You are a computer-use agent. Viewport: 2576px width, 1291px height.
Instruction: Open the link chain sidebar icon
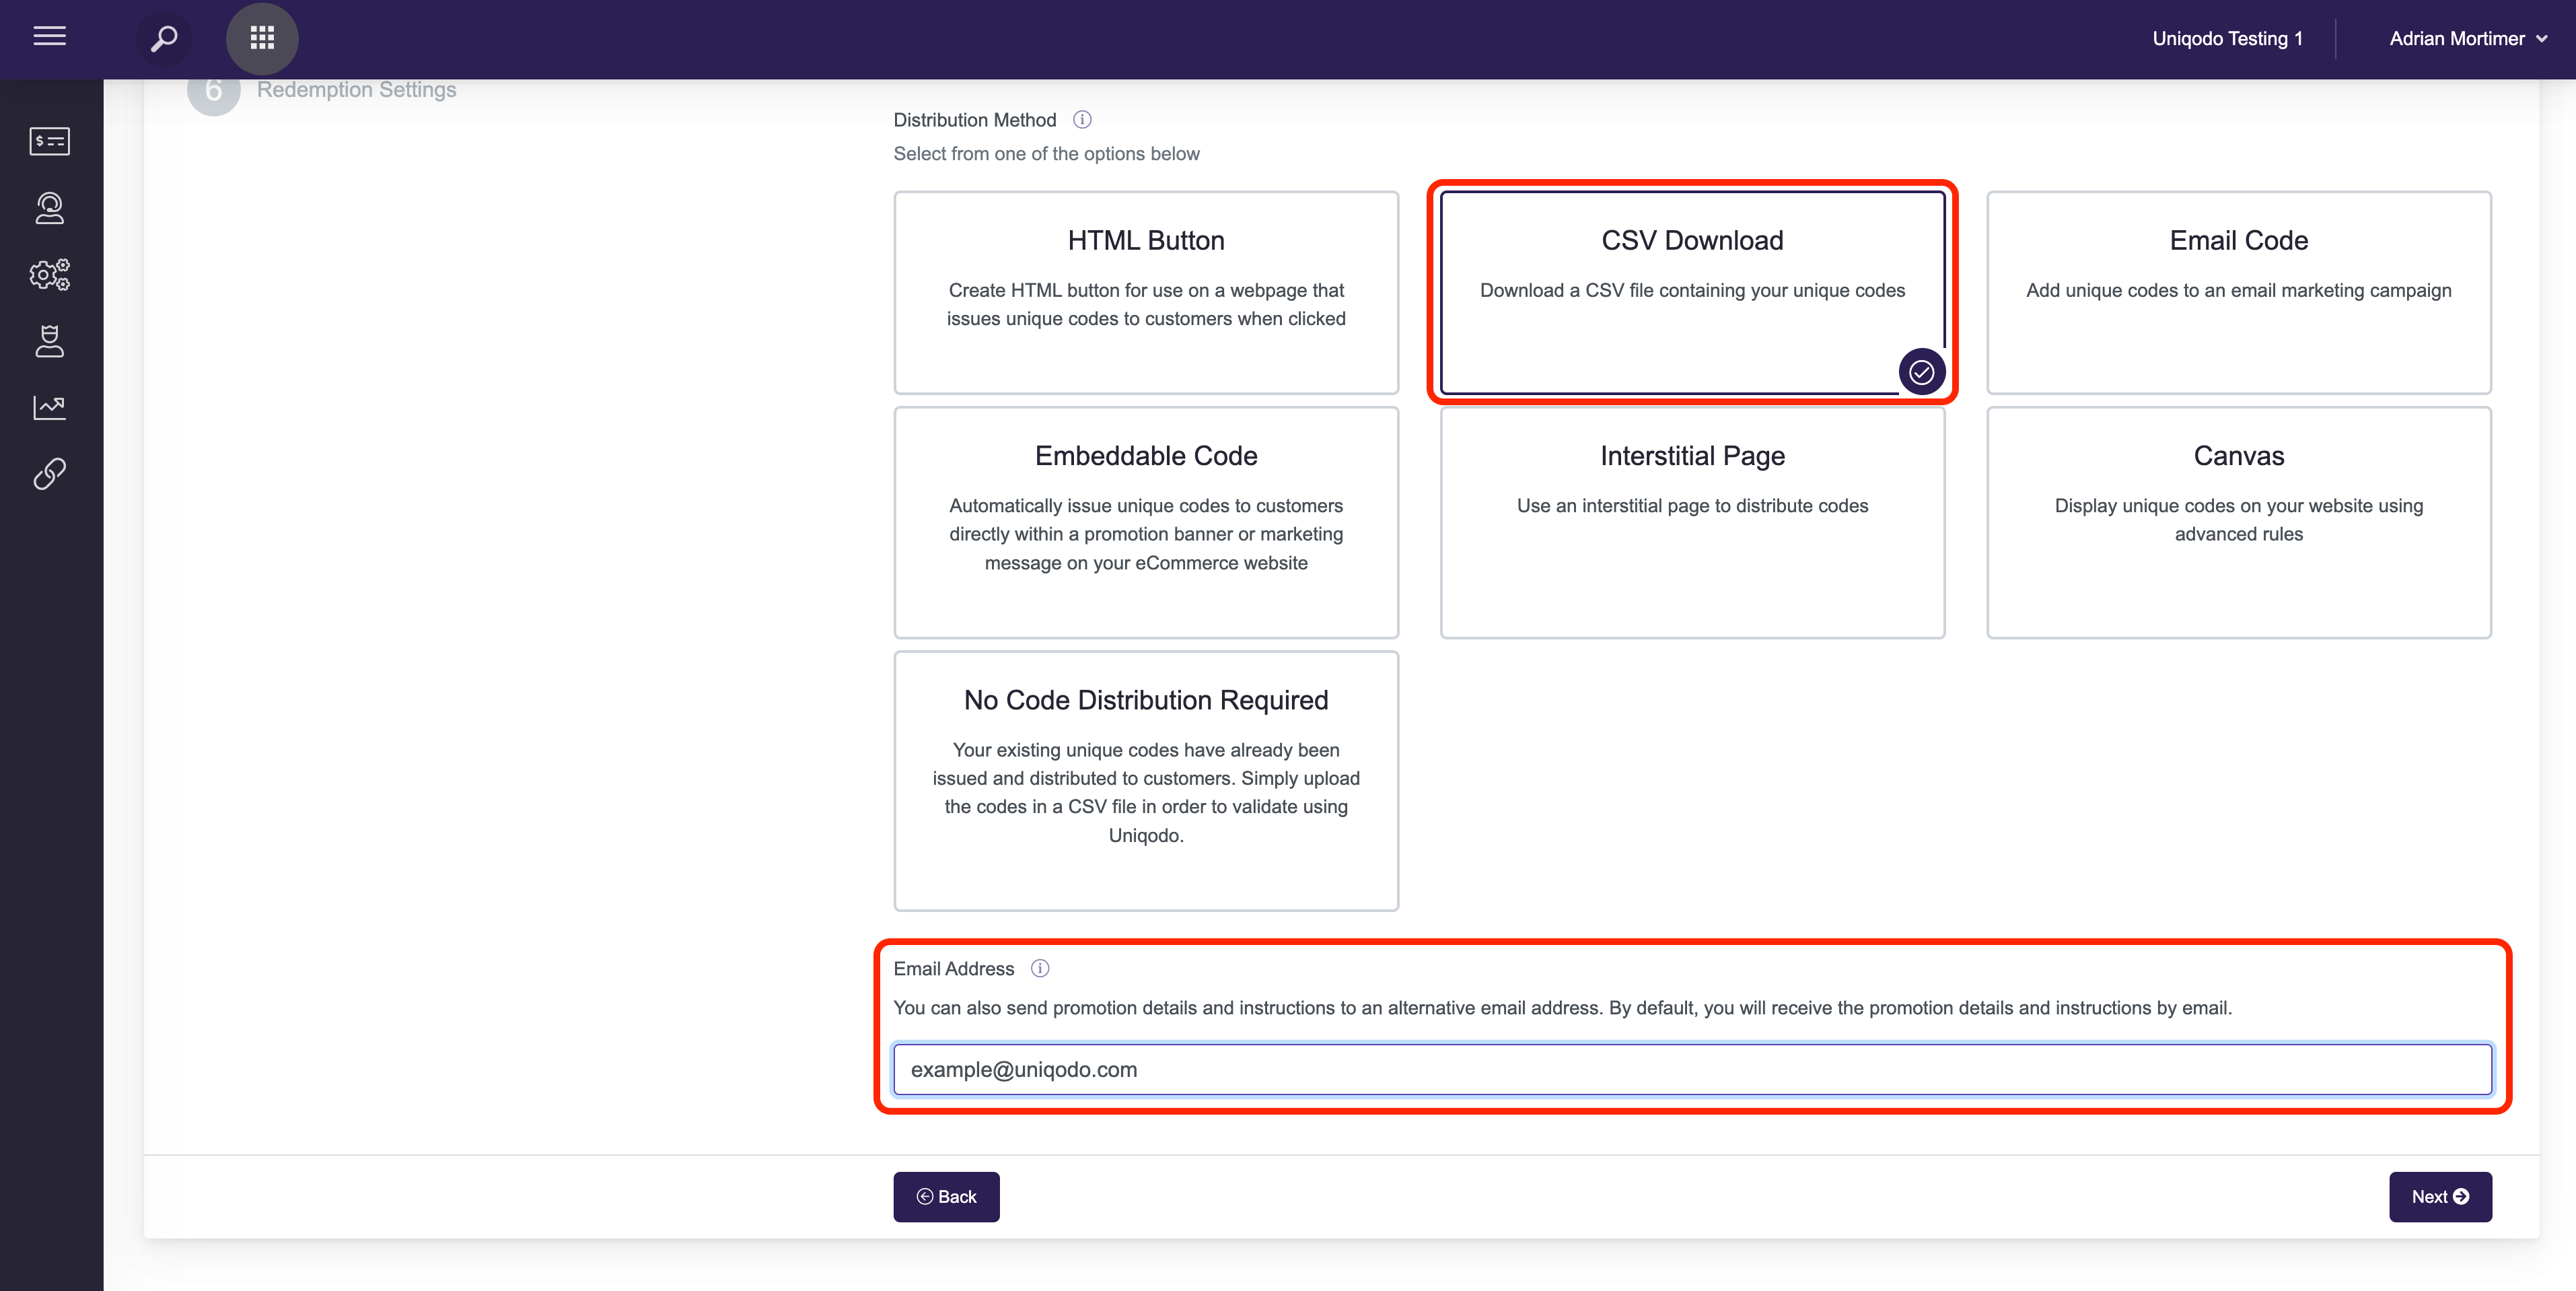[49, 474]
